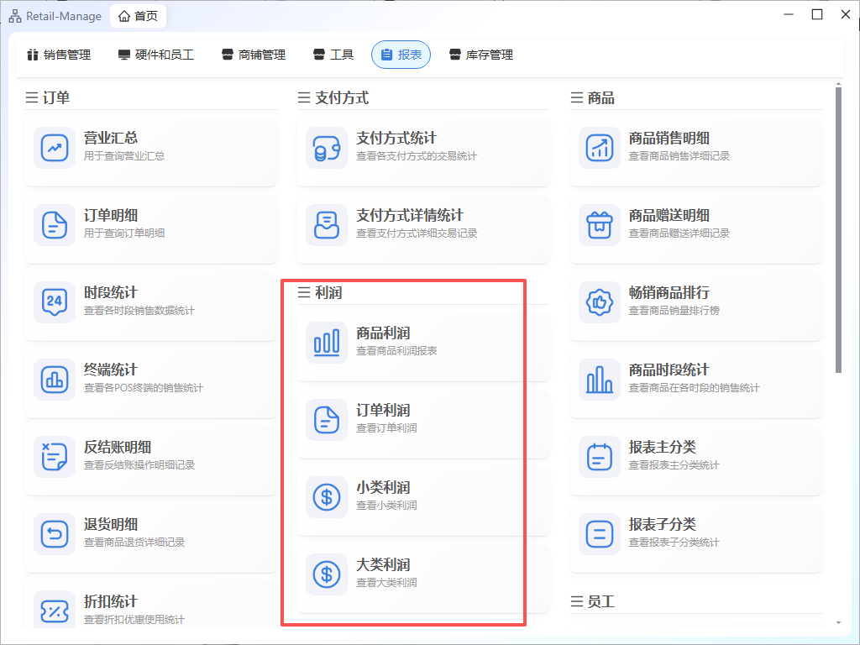Open the 折扣统计 coupon icon
Screen dimensions: 860x645
pyautogui.click(x=55, y=610)
